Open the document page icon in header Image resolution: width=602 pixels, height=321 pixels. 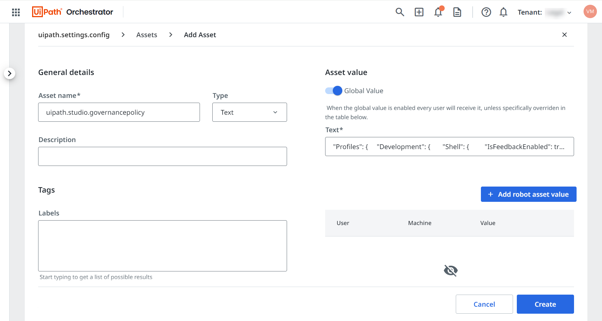tap(457, 12)
